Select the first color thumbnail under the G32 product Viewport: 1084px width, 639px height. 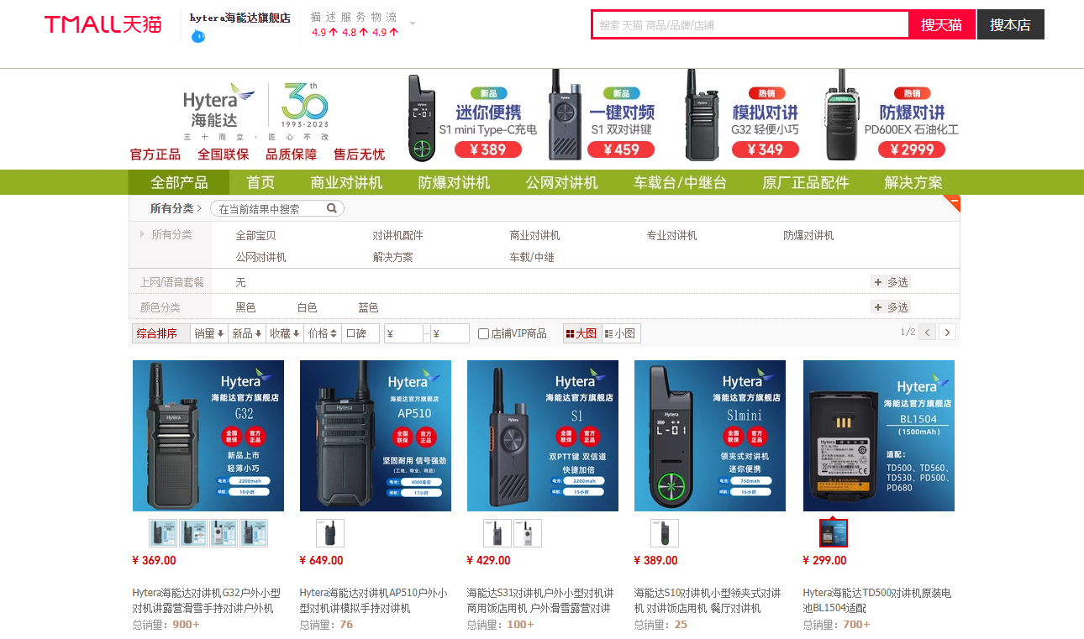tap(163, 533)
